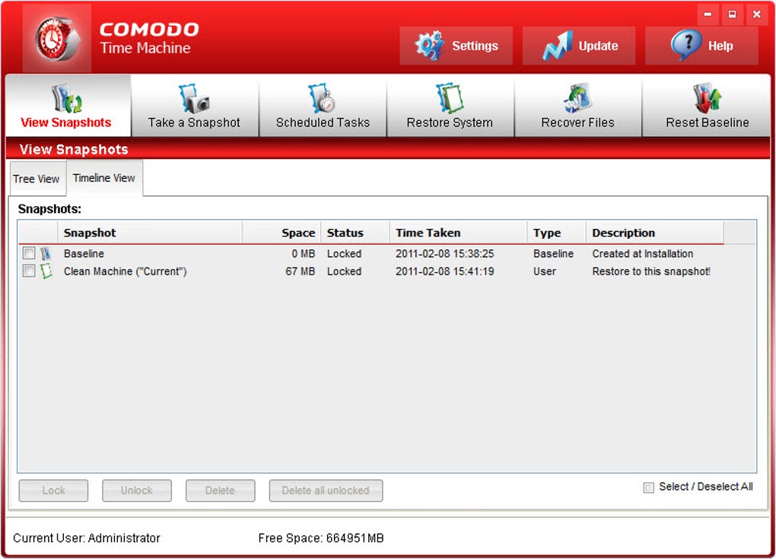Click the User type cell
Viewport: 776px width, 559px height.
545,271
